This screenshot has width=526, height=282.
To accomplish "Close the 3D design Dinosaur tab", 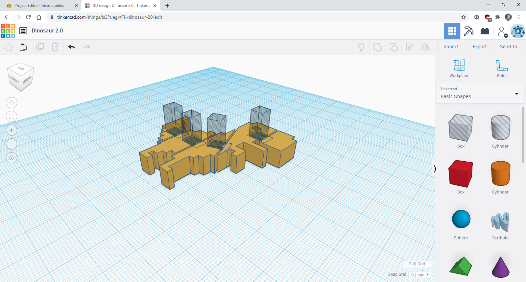I will point(155,6).
